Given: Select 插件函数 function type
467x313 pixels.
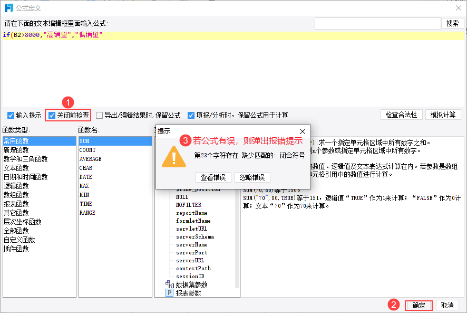Looking at the screenshot, I should click(x=40, y=248).
